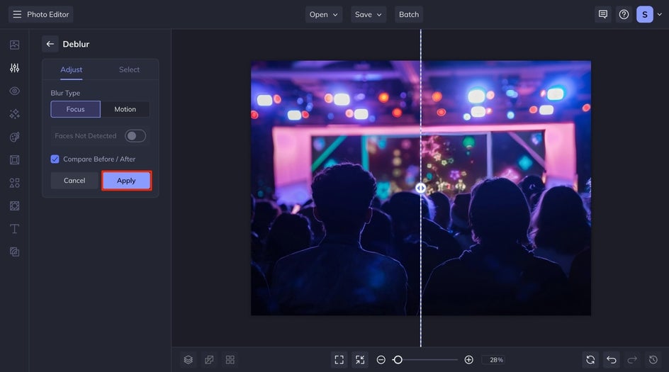Click the Cancel button

[x=74, y=181]
